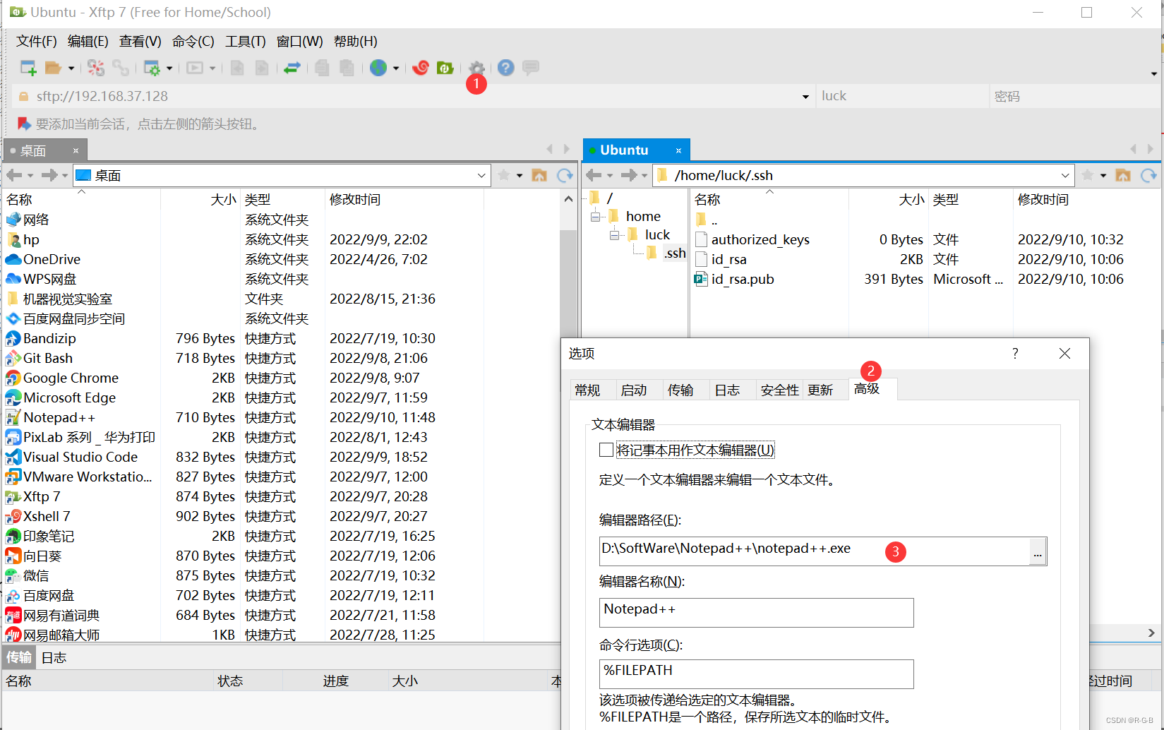Close the 桌面 tab with its x

click(76, 150)
